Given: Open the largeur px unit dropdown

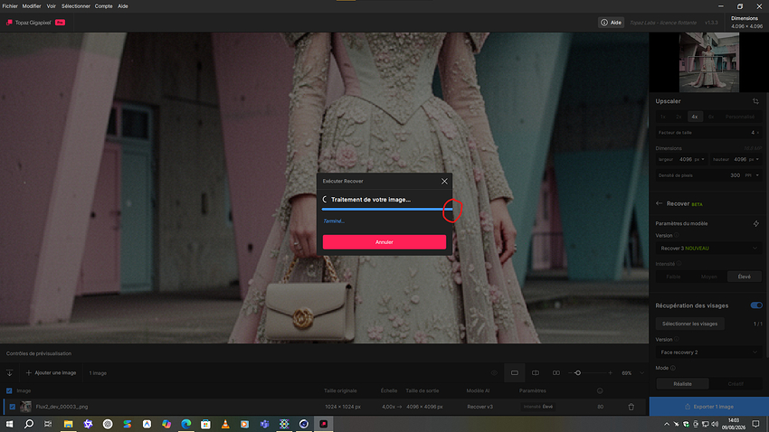Looking at the screenshot, I should coord(699,159).
